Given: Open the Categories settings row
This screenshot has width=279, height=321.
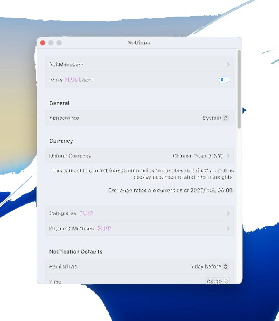Looking at the screenshot, I should (139, 214).
